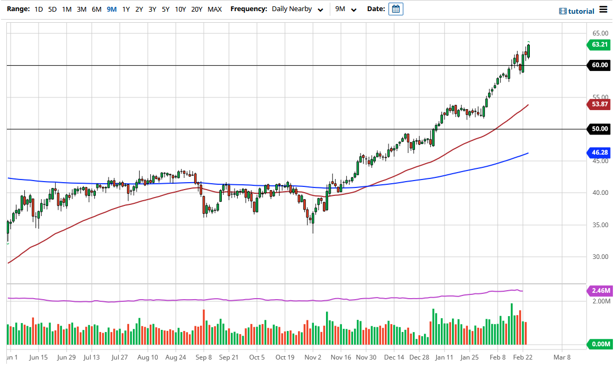Select the 6M range option

coord(96,9)
